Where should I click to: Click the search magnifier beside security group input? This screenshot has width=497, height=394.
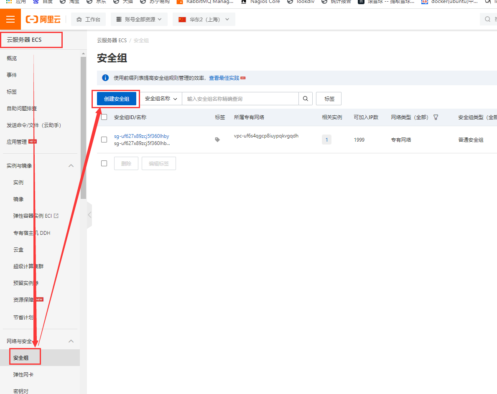click(305, 99)
